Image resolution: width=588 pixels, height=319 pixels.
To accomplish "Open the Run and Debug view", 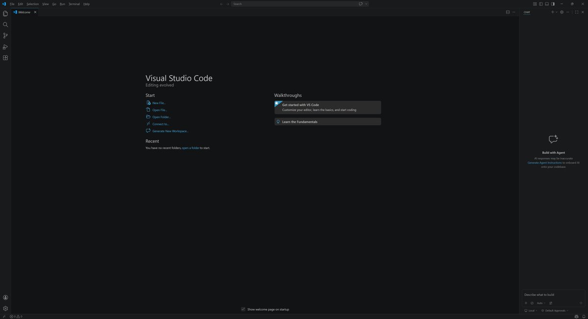I will 5,47.
